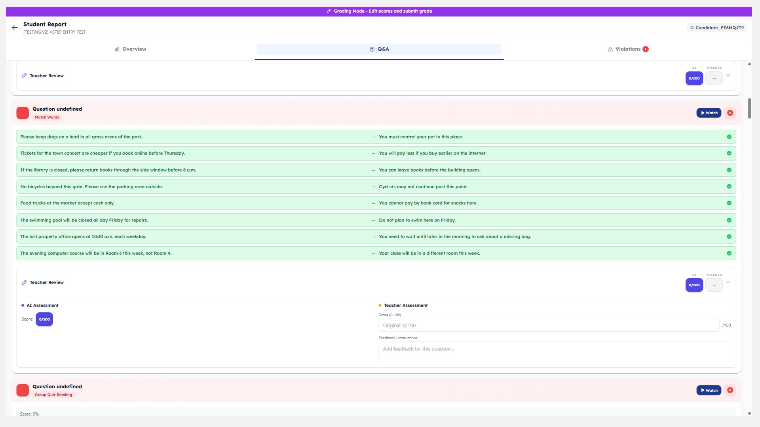Viewport: 760px width, 427px height.
Task: Collapse the Match Words Teacher Review section
Action: click(x=728, y=282)
